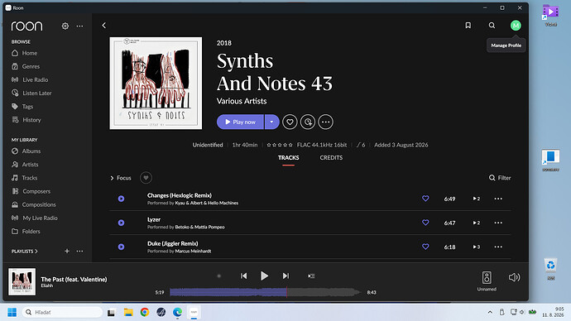Open Unnamed audio zone selector
The image size is (571, 321).
pos(487,281)
